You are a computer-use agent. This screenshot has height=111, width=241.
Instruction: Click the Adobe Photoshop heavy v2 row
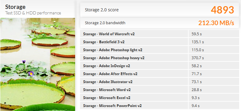(159, 58)
